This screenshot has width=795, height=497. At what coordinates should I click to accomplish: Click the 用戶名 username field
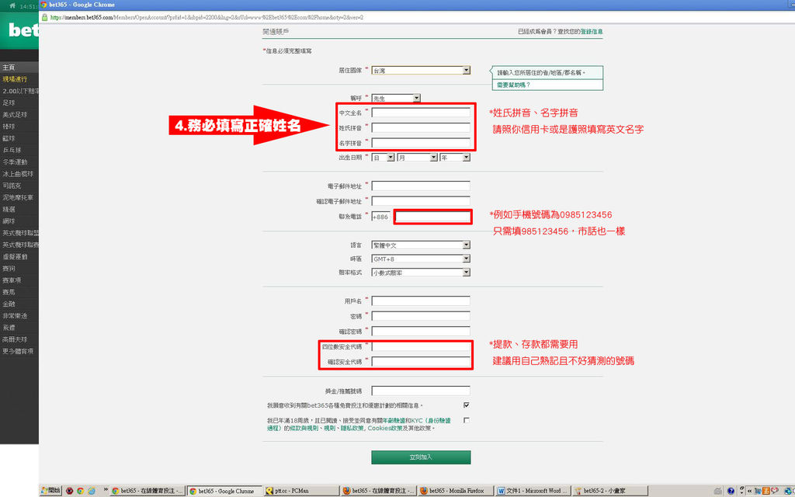420,301
